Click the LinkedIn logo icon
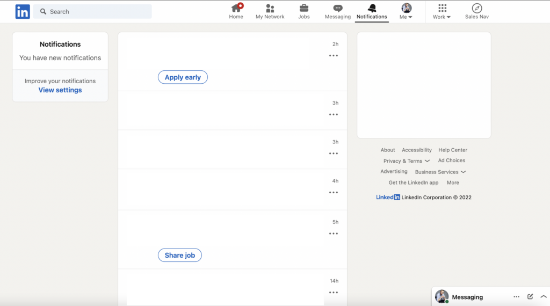Viewport: 550px width, 306px height. point(23,11)
